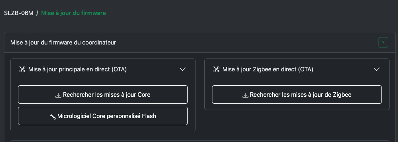Open the question mark help icon
Image resolution: width=398 pixels, height=142 pixels.
(x=383, y=42)
